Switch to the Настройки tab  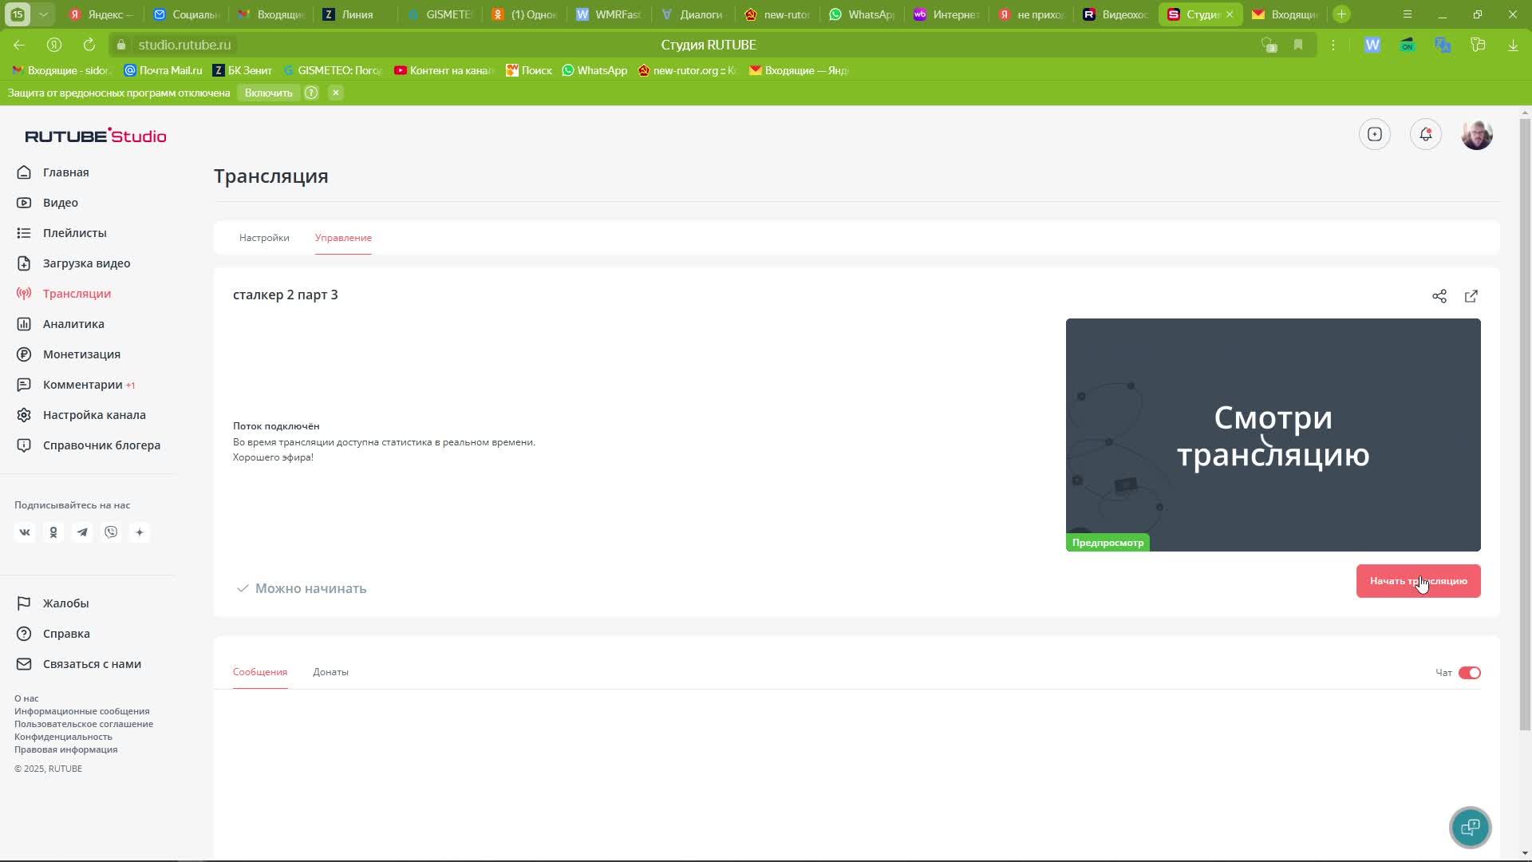264,238
